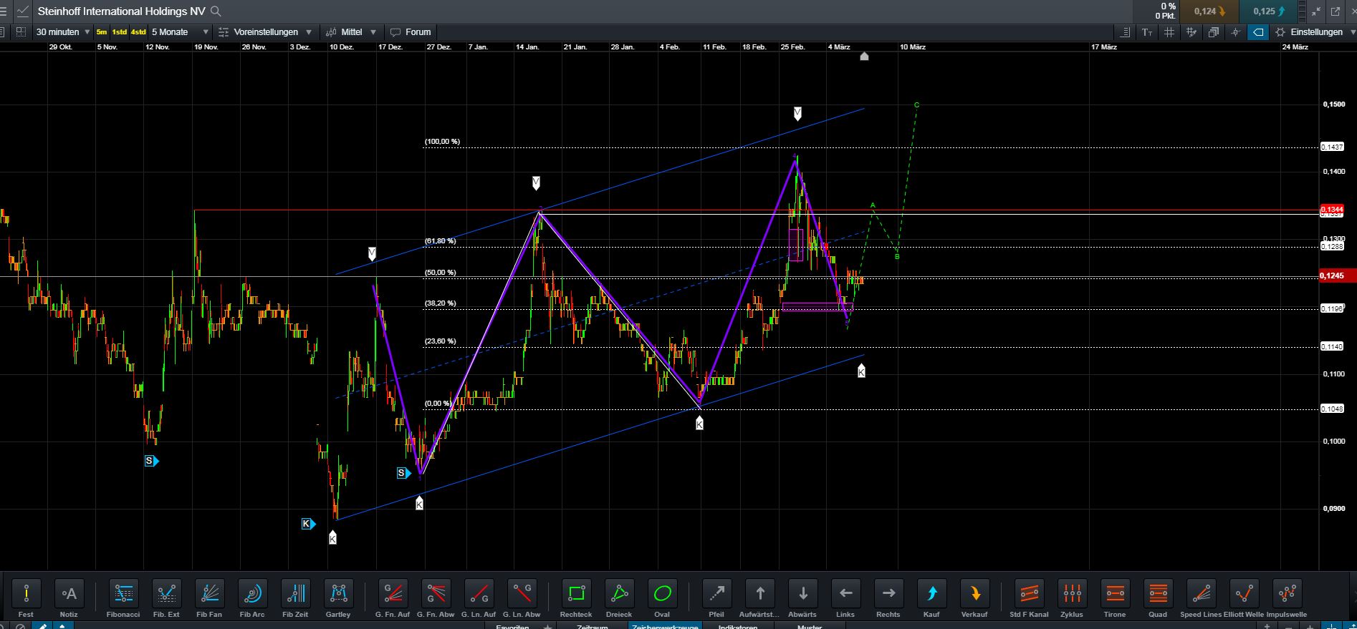Select the Fest drawing tool
The image size is (1357, 629).
[26, 593]
